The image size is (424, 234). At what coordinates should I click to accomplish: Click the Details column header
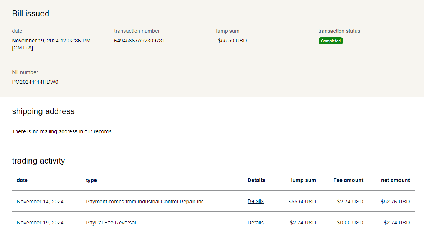[x=256, y=180]
